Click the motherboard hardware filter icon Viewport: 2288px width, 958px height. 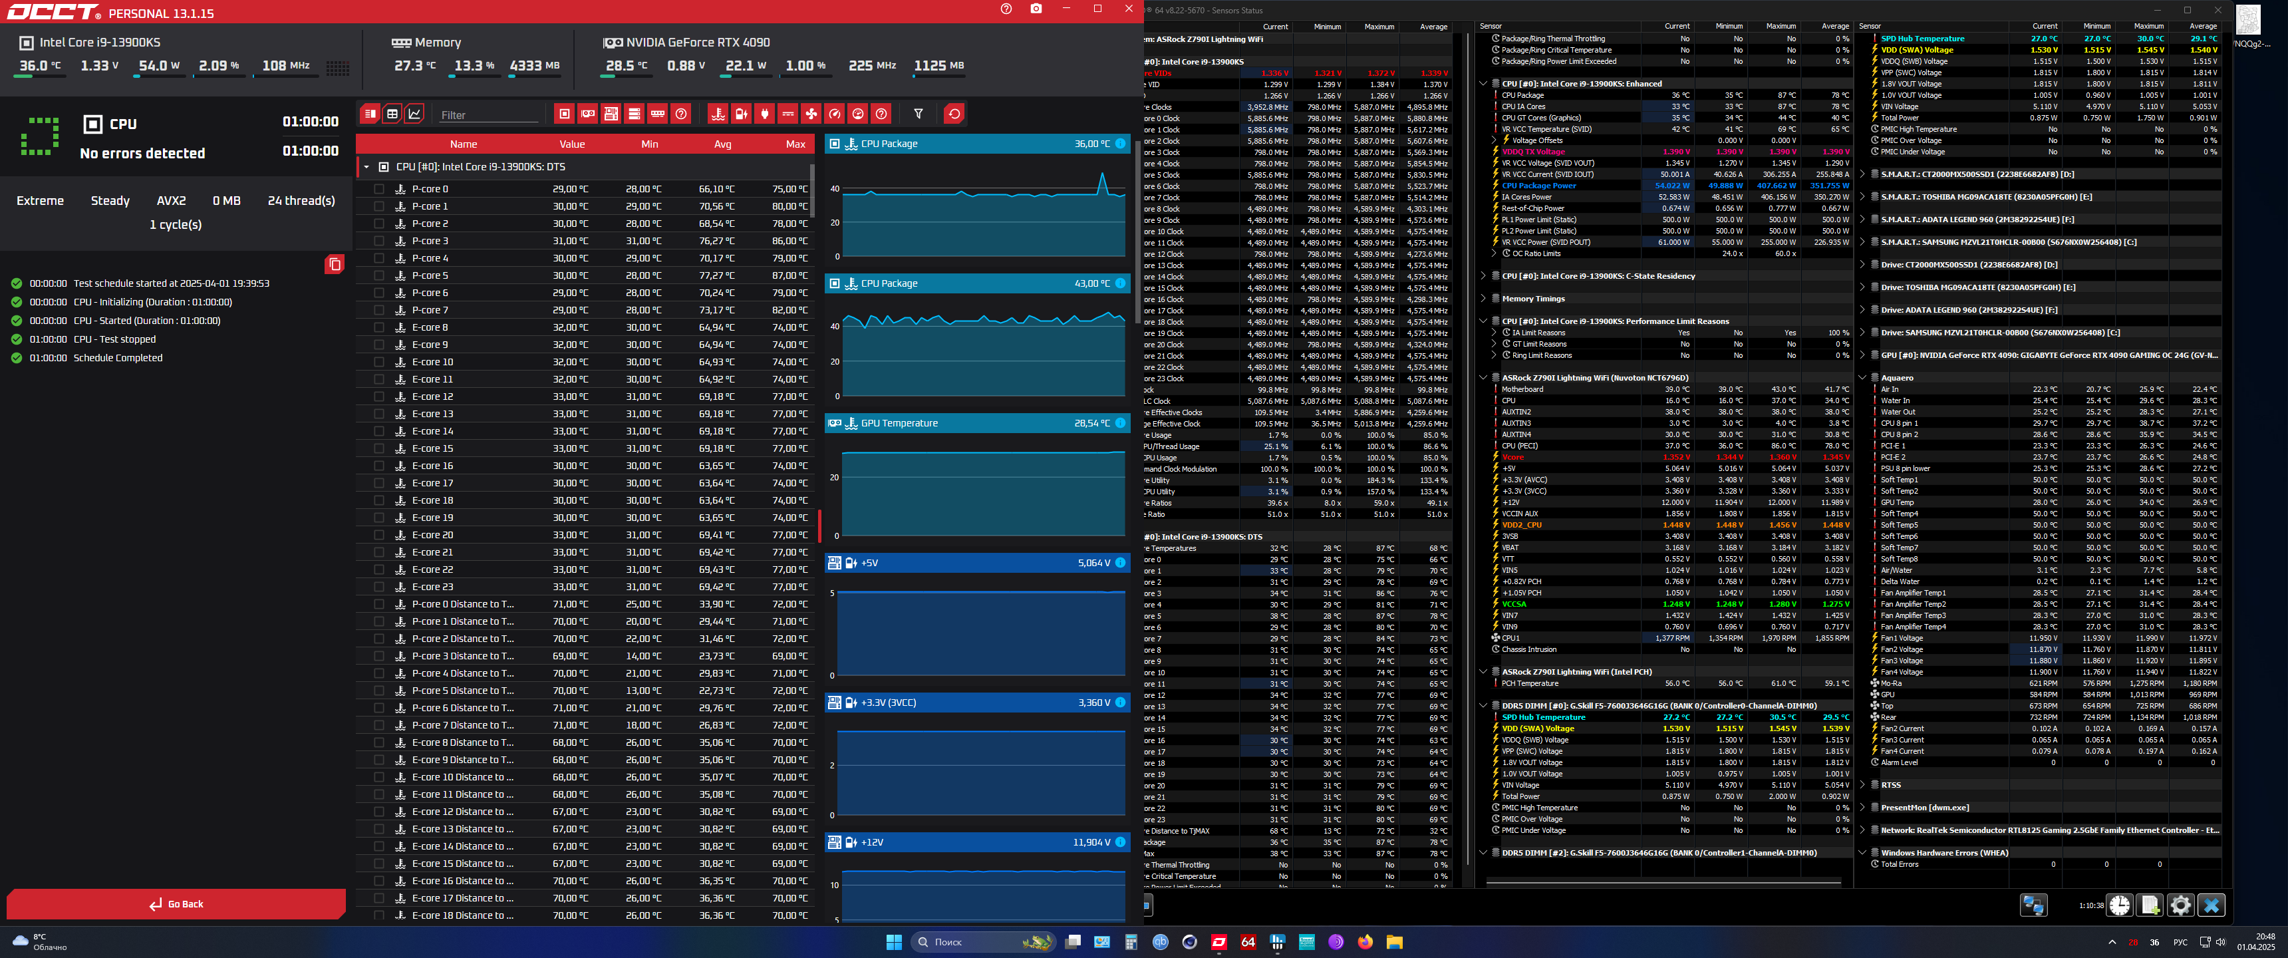tap(610, 114)
